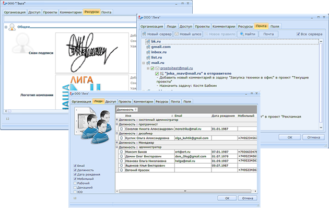
Task: Click vertical scrollbar down arrow in mail window
Action: pyautogui.click(x=321, y=128)
